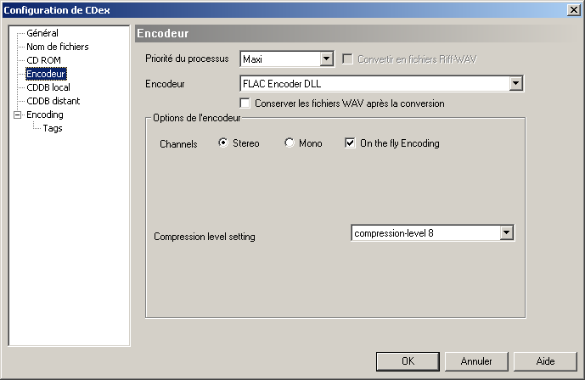Click the Maxi priority combo box

tap(286, 59)
